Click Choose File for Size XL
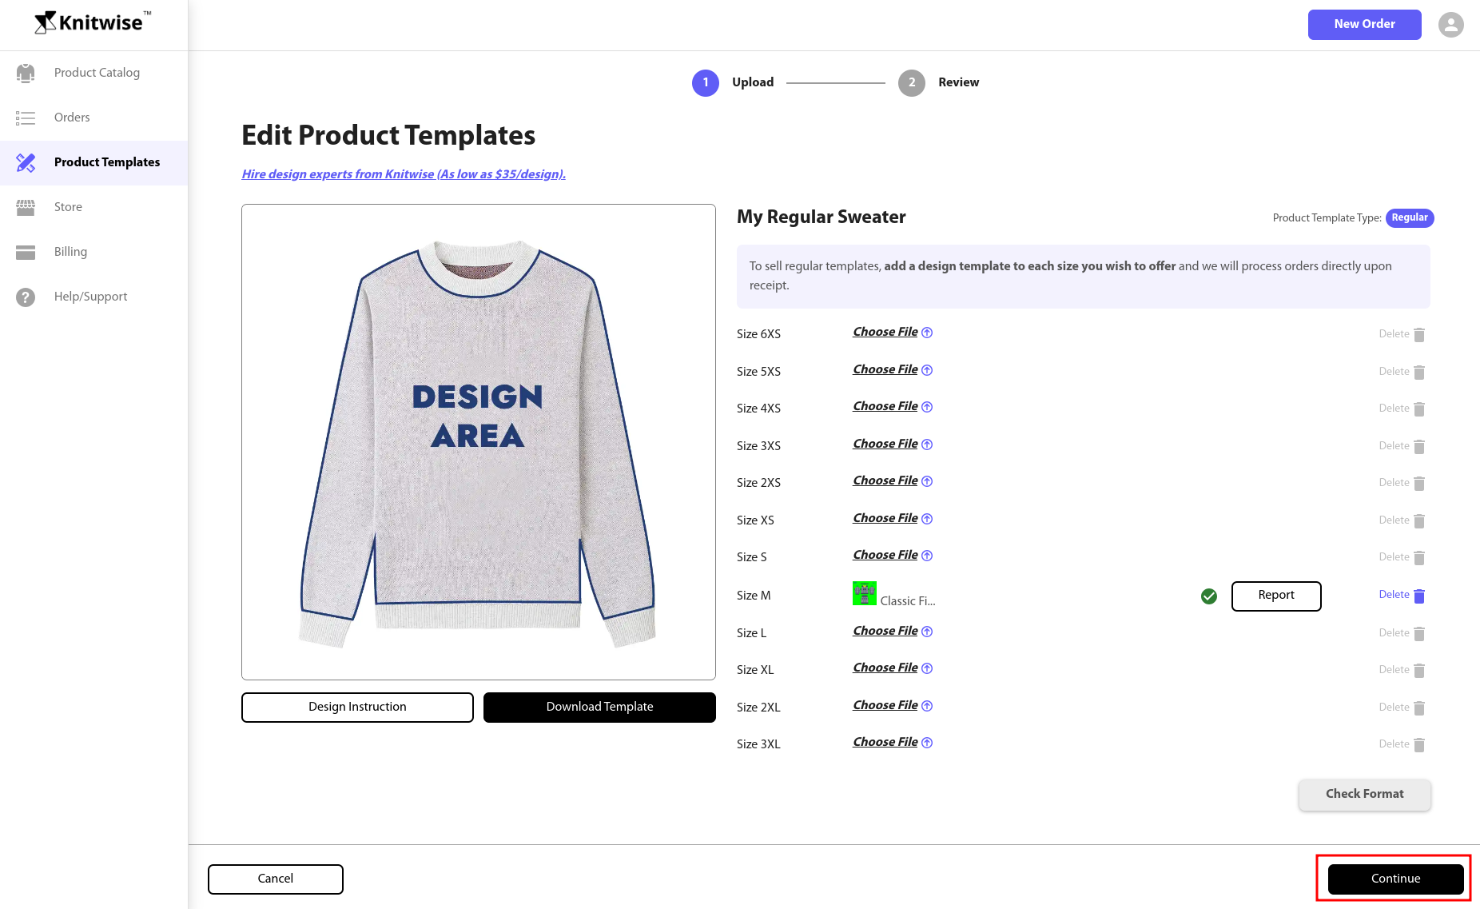1480x909 pixels. tap(885, 668)
